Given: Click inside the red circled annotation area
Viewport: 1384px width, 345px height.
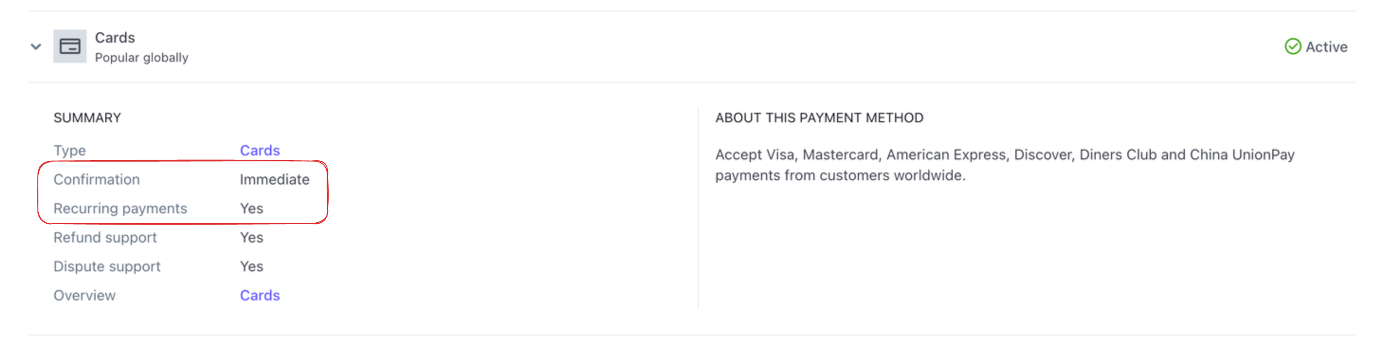Looking at the screenshot, I should [x=182, y=193].
